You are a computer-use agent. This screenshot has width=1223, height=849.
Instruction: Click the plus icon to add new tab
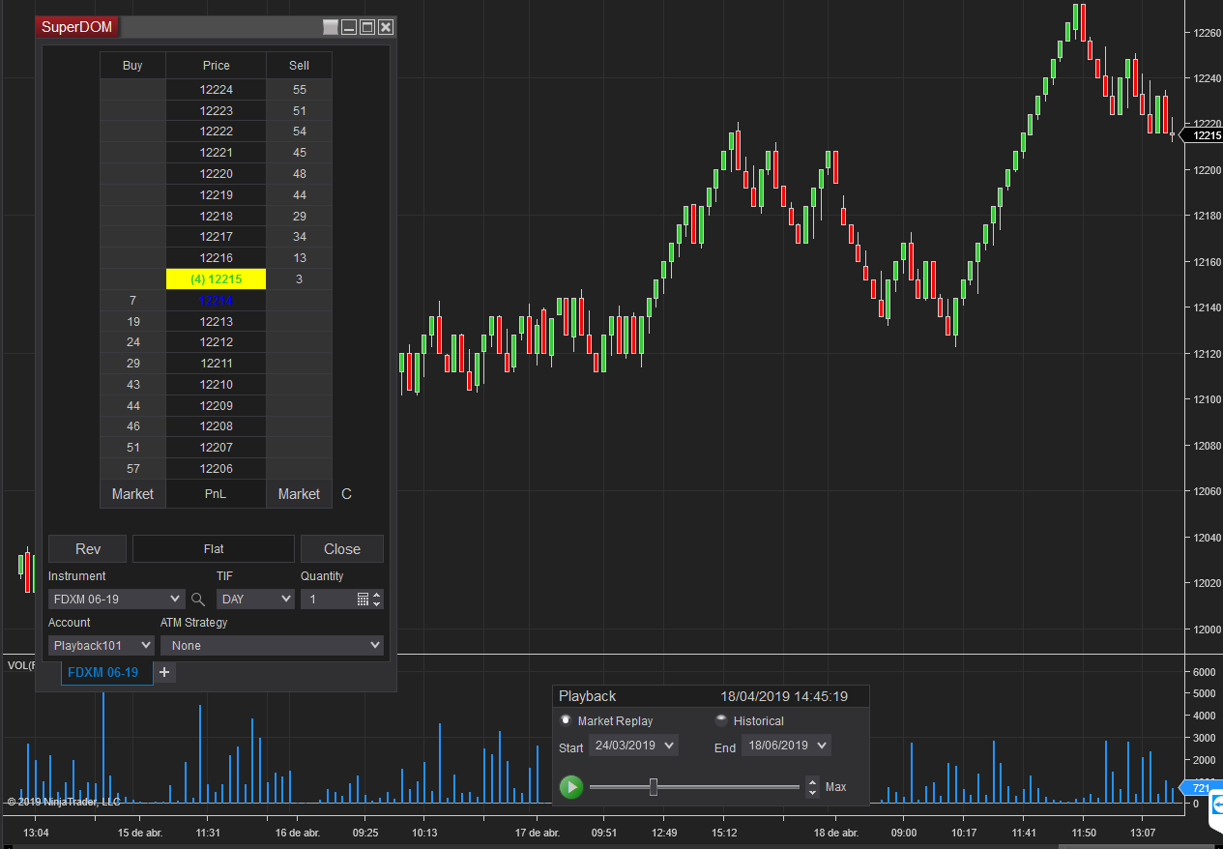(x=164, y=672)
